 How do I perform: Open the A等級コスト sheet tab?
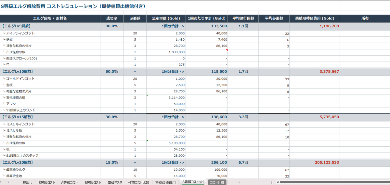[69, 182]
